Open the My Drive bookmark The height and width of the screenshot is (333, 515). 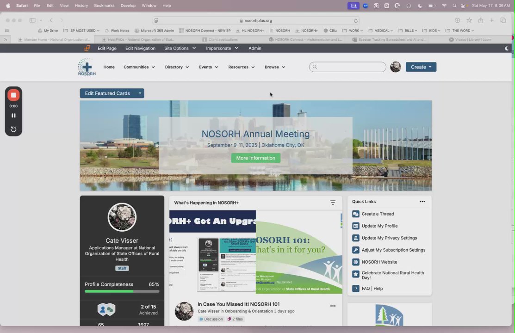coord(48,31)
